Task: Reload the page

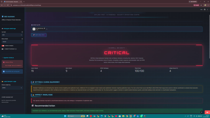Action: [x=8, y=5]
